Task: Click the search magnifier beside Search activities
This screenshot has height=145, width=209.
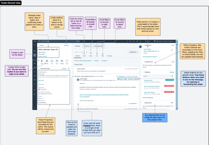Action: (x=87, y=52)
